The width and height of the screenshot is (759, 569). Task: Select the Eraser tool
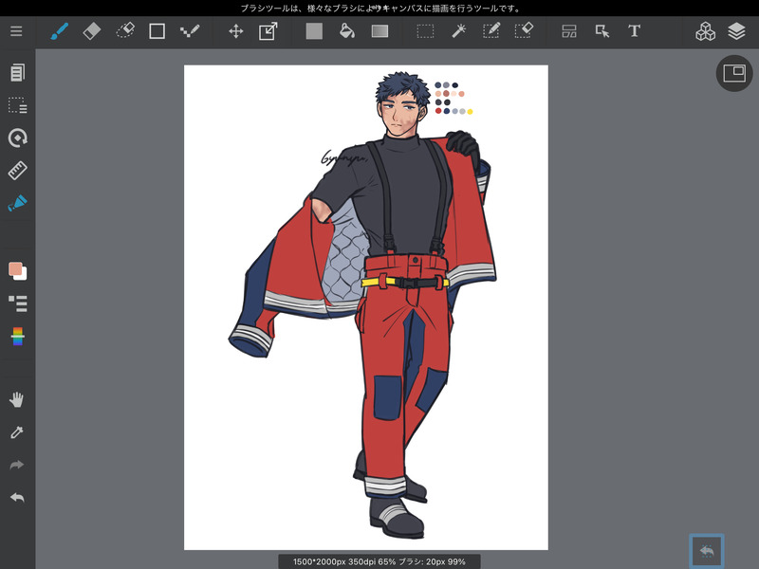[92, 31]
